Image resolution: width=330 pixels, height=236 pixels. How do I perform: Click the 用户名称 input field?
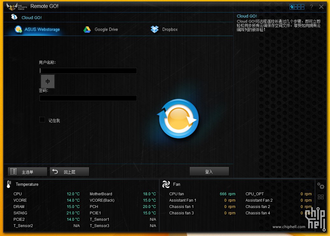(88, 71)
